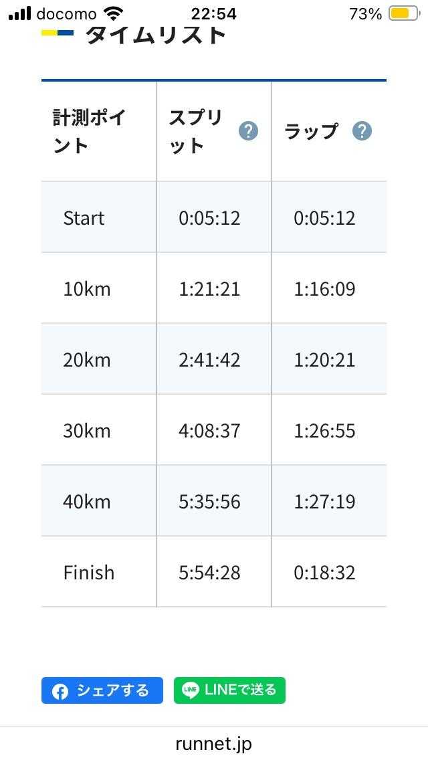The height and width of the screenshot is (760, 428).
Task: Tap the 10km split time 1:21:21
Action: [209, 289]
